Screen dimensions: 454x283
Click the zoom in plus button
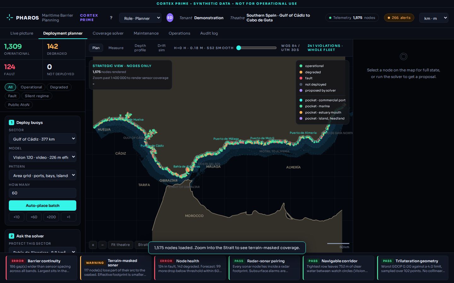(93, 245)
